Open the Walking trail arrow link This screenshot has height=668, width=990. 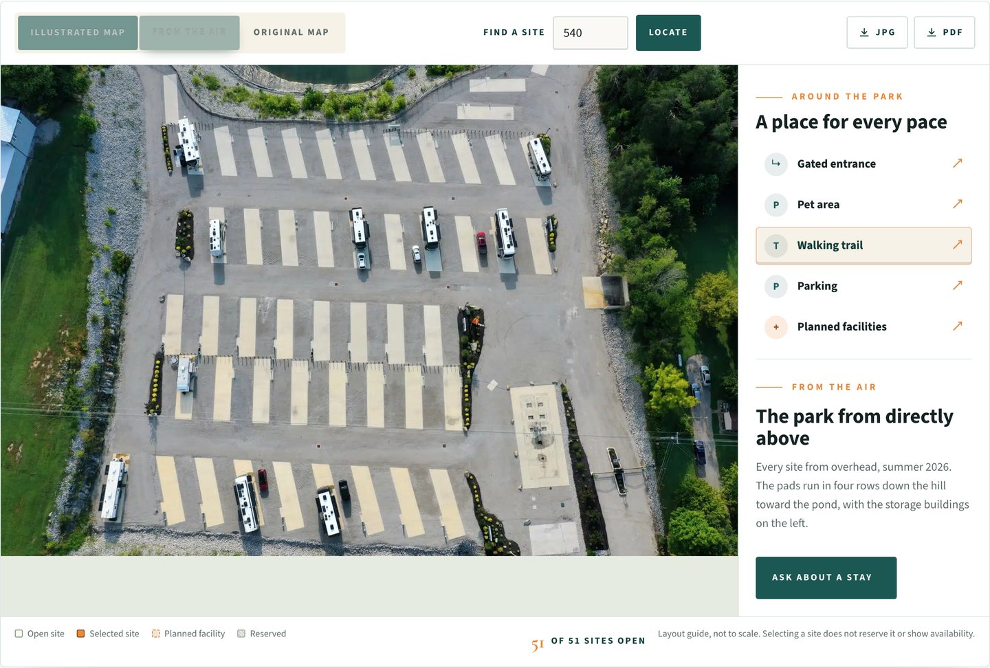click(958, 244)
